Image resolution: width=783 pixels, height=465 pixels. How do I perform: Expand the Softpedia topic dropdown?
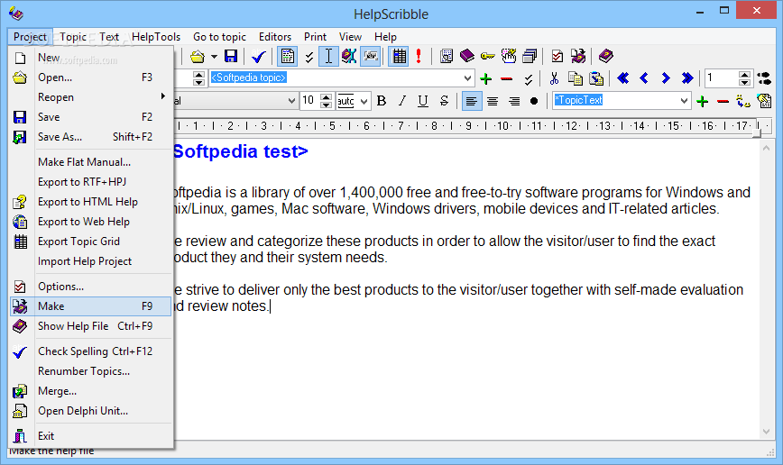click(467, 78)
